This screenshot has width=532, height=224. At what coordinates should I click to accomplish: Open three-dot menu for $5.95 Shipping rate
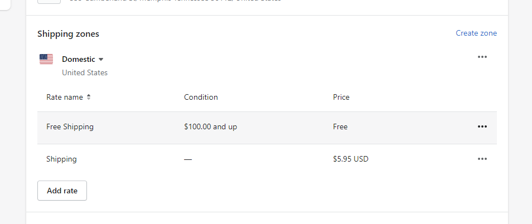[x=482, y=159]
